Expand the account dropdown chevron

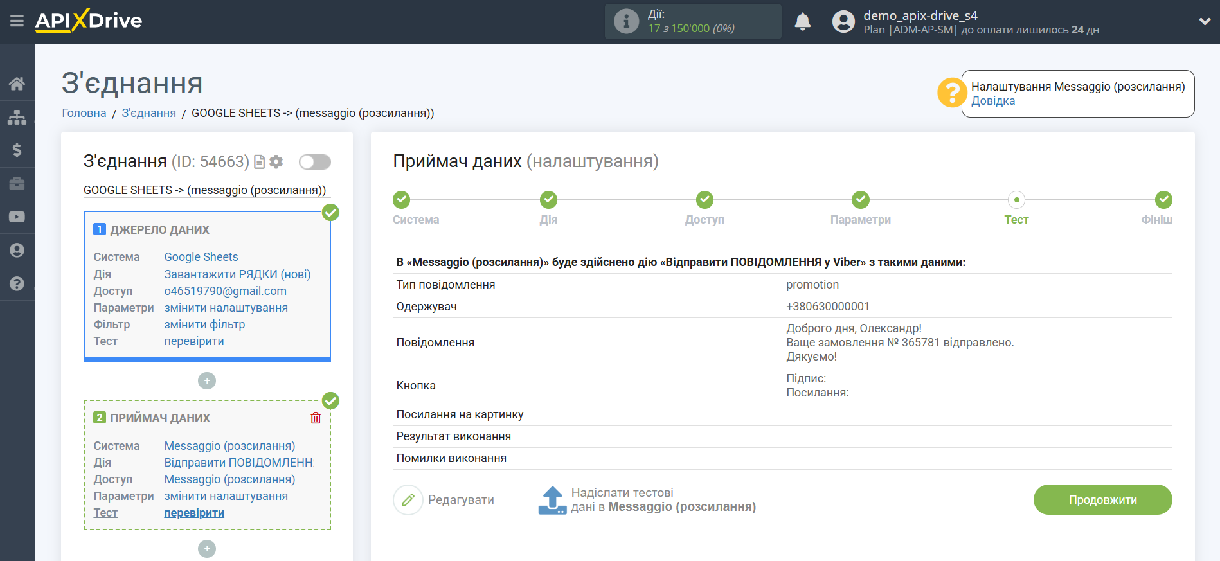click(1205, 21)
